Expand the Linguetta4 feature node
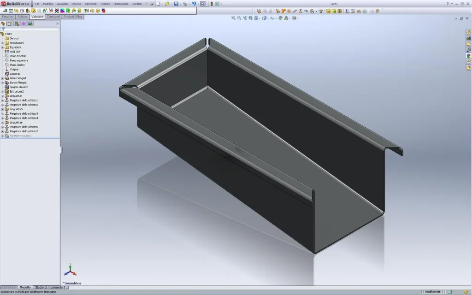 [x=2, y=96]
